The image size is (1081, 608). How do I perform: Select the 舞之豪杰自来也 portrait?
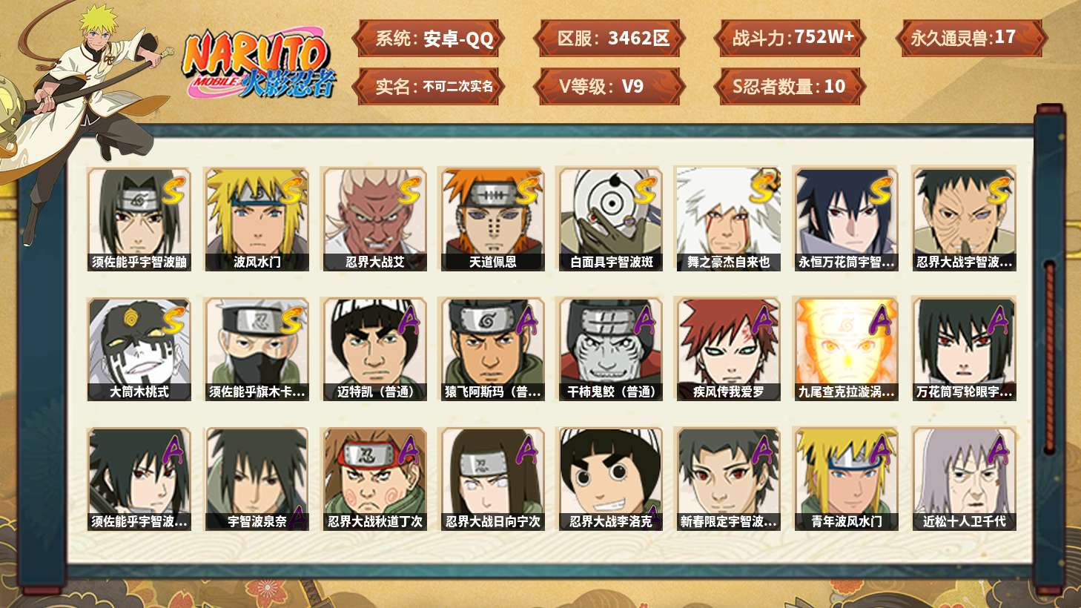pyautogui.click(x=728, y=219)
